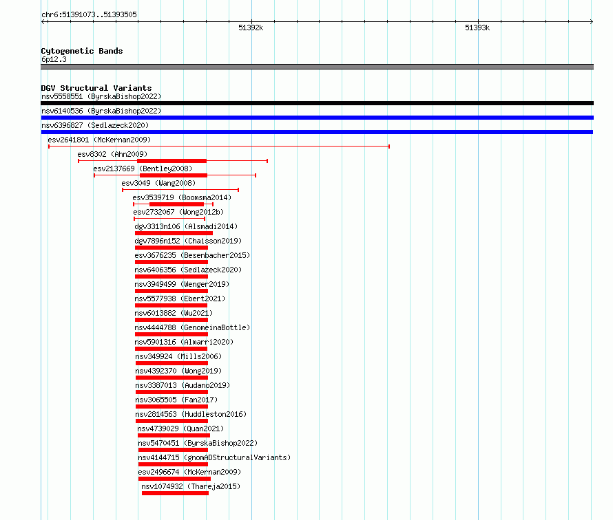Select nsv6013882 (Wu2021) label
This screenshot has height=520, width=613.
174,313
